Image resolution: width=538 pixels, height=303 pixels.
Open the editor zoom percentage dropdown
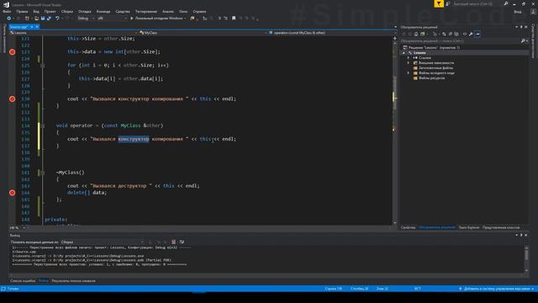coord(18,227)
